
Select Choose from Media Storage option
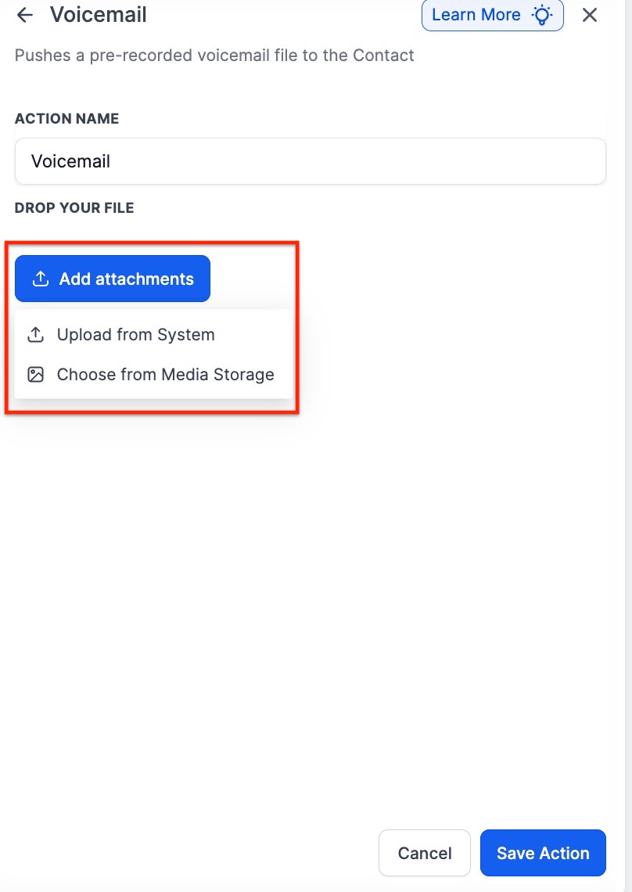pyautogui.click(x=165, y=374)
